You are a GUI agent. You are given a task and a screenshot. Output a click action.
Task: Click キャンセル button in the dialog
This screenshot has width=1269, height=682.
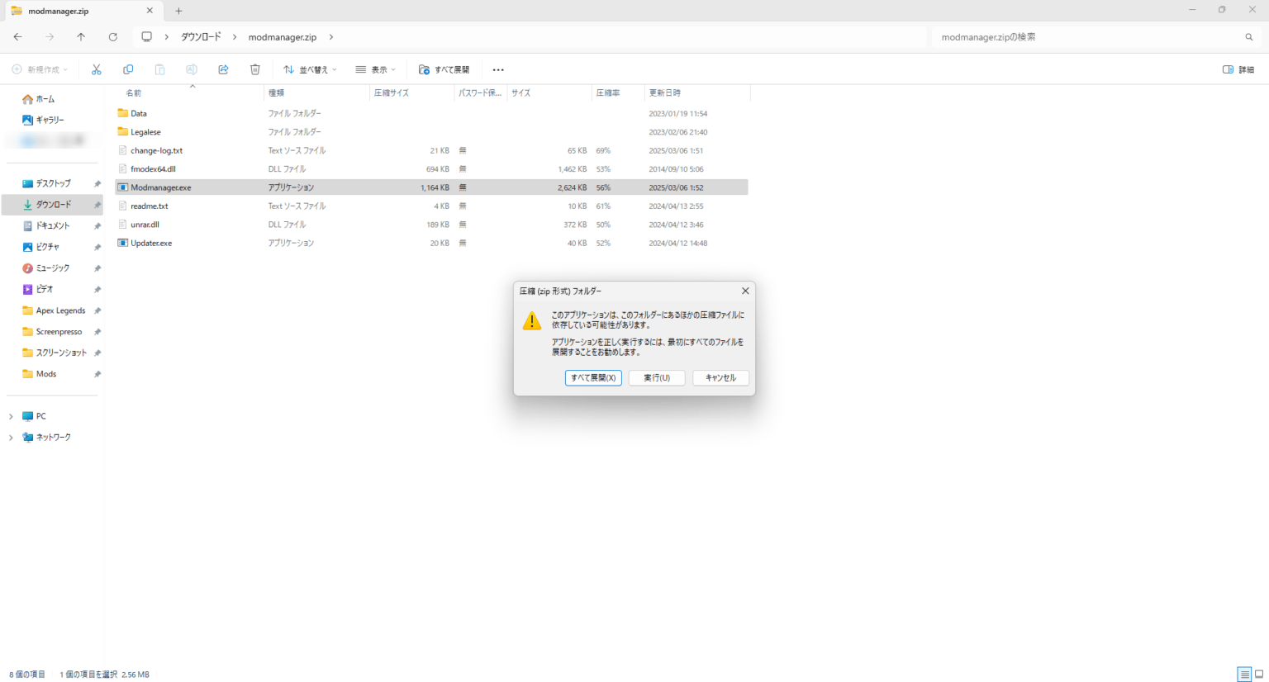coord(720,377)
